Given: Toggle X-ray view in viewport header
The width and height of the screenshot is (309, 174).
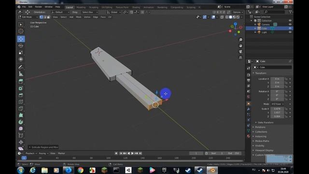Looking at the screenshot, I should tap(222, 17).
